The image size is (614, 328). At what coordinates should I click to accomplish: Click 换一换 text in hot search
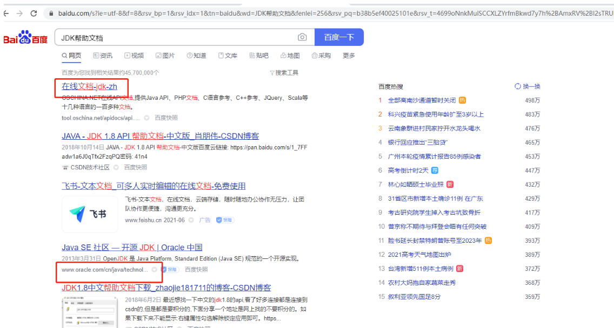531,86
